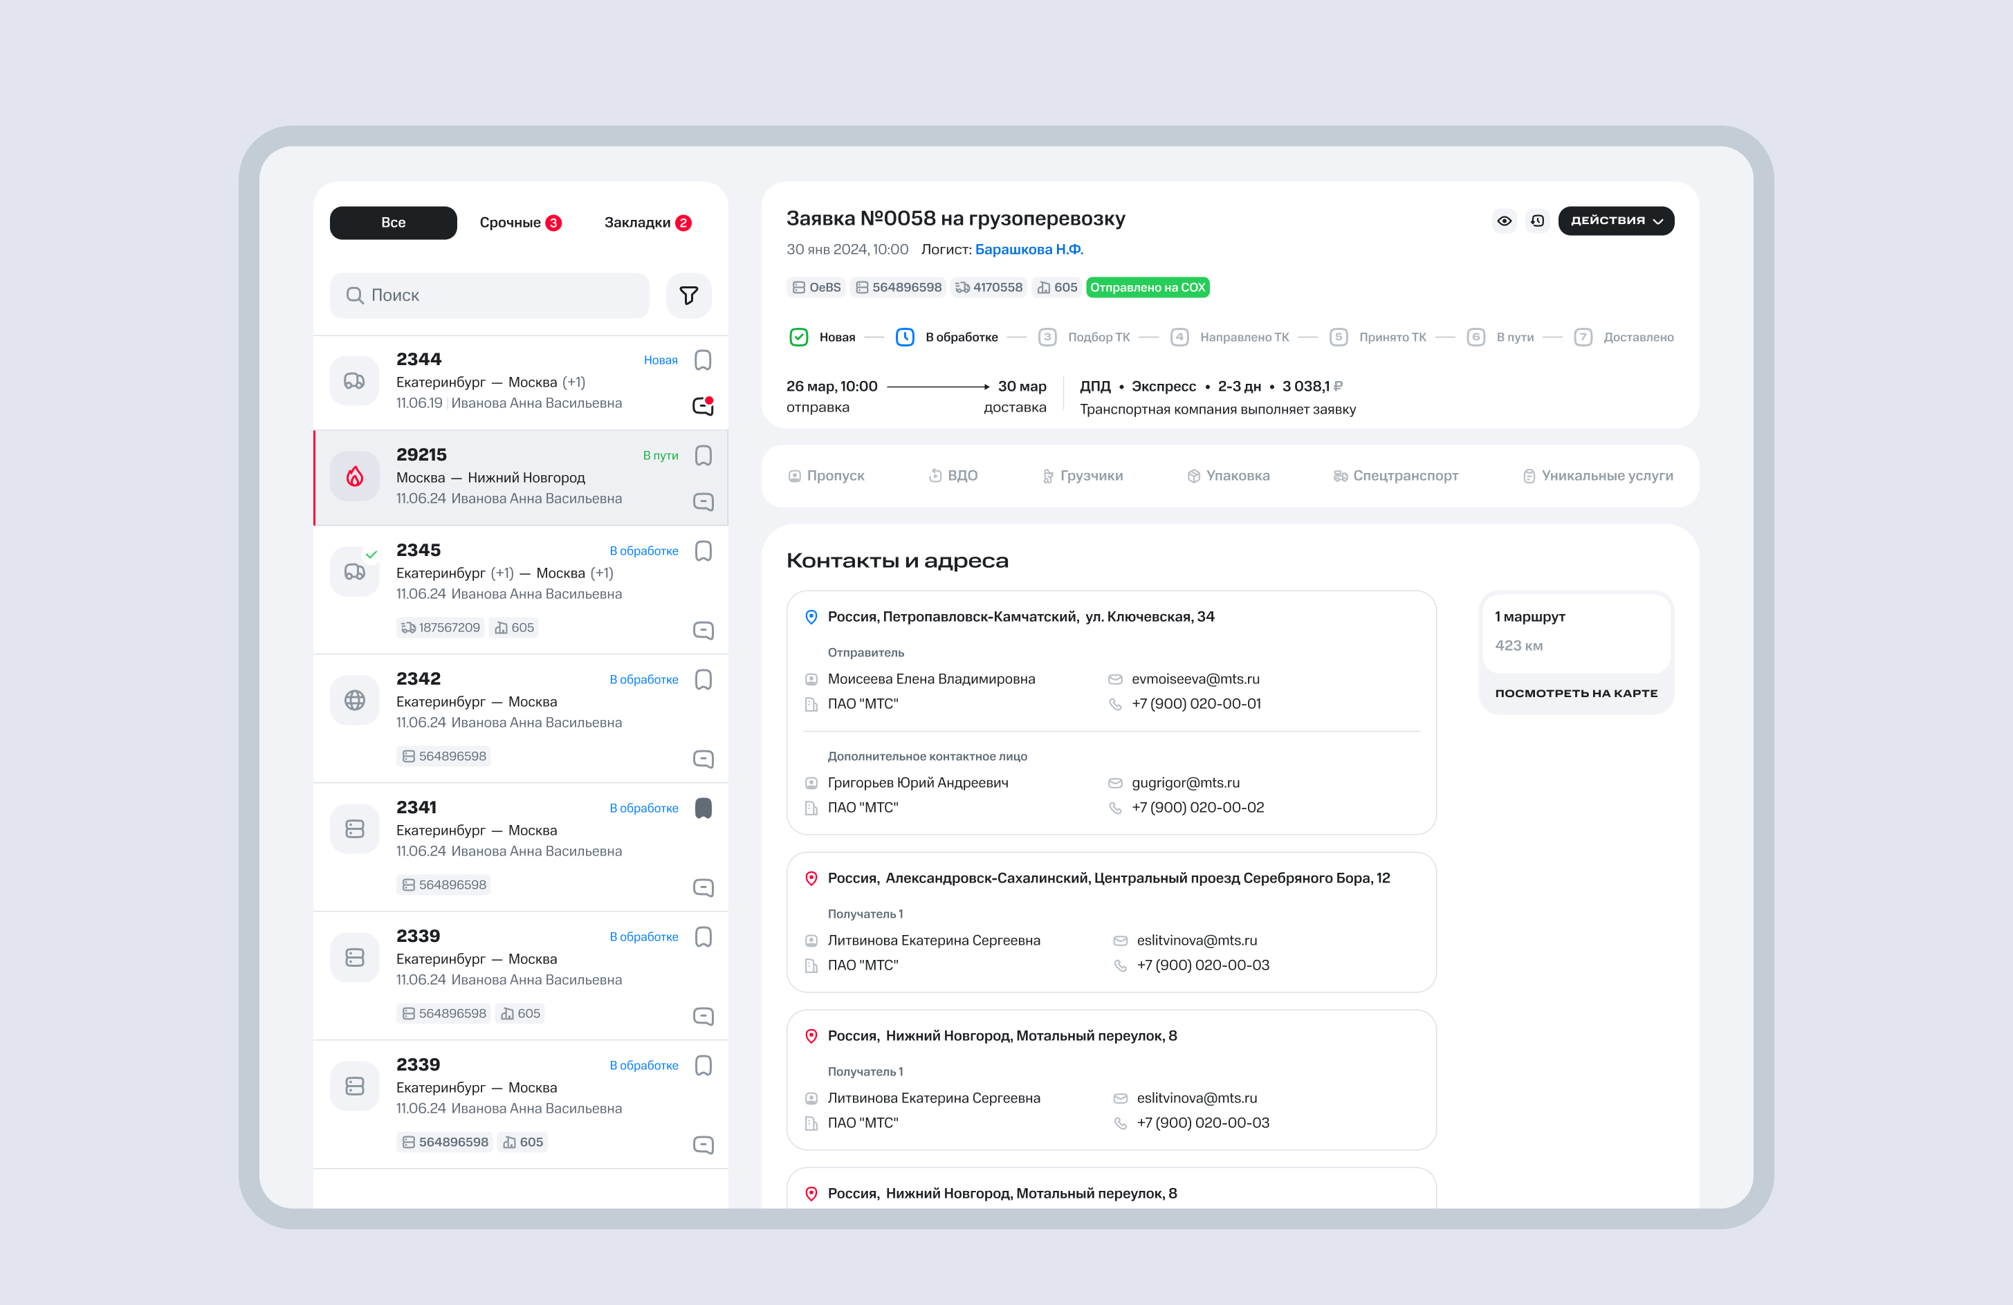Image resolution: width=2013 pixels, height=1305 pixels.
Task: Click Посмотреть на карте button
Action: pyautogui.click(x=1576, y=693)
